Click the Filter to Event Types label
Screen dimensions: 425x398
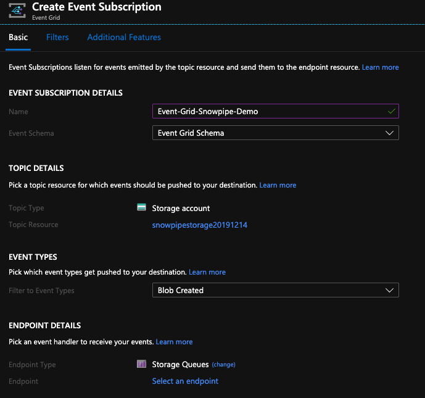pyautogui.click(x=41, y=291)
